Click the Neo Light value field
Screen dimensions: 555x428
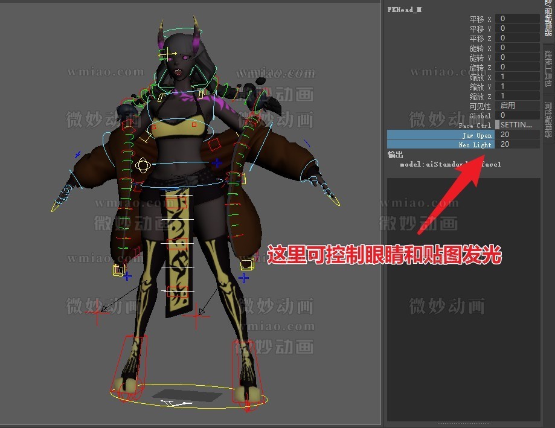pyautogui.click(x=518, y=145)
